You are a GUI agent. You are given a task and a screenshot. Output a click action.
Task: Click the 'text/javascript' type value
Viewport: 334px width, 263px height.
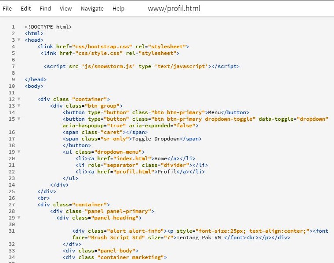coord(181,66)
